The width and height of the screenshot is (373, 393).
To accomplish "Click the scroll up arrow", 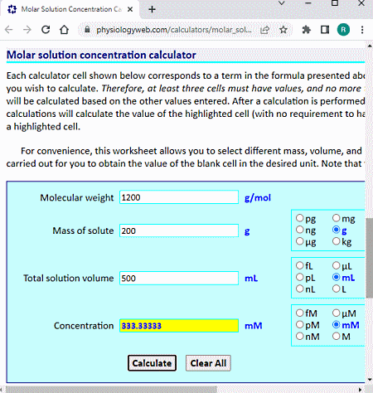I will (370, 46).
